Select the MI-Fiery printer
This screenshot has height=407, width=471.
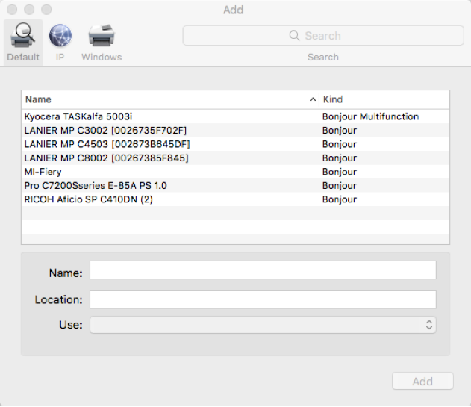[236, 172]
